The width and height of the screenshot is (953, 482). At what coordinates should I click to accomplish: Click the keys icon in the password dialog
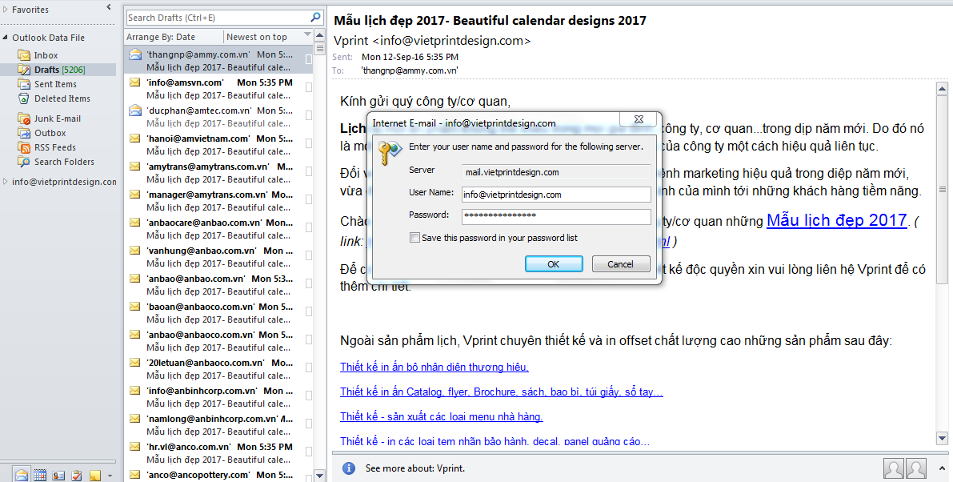click(x=389, y=153)
